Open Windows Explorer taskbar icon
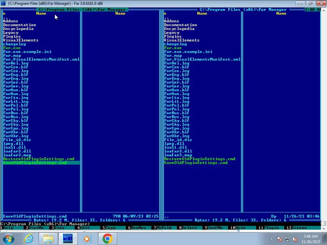This screenshot has height=245, width=327. pyautogui.click(x=48, y=239)
